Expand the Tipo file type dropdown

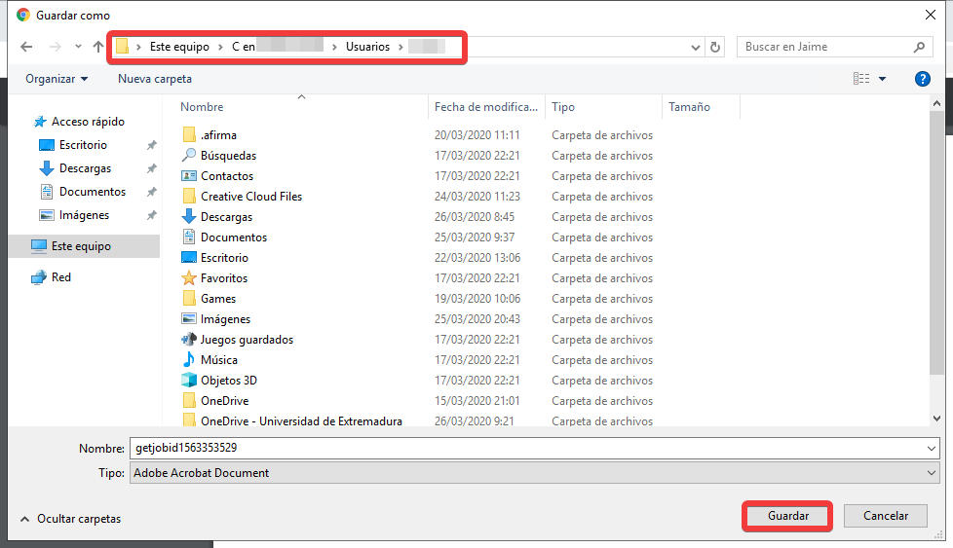(x=932, y=473)
